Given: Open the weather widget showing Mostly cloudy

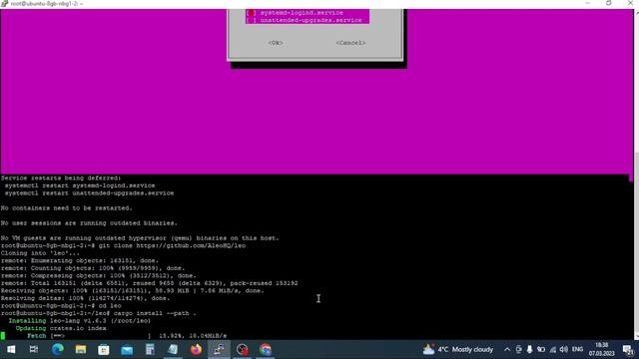Looking at the screenshot, I should point(458,350).
